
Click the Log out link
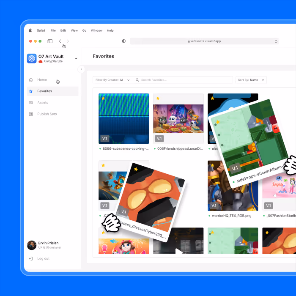[x=44, y=258]
